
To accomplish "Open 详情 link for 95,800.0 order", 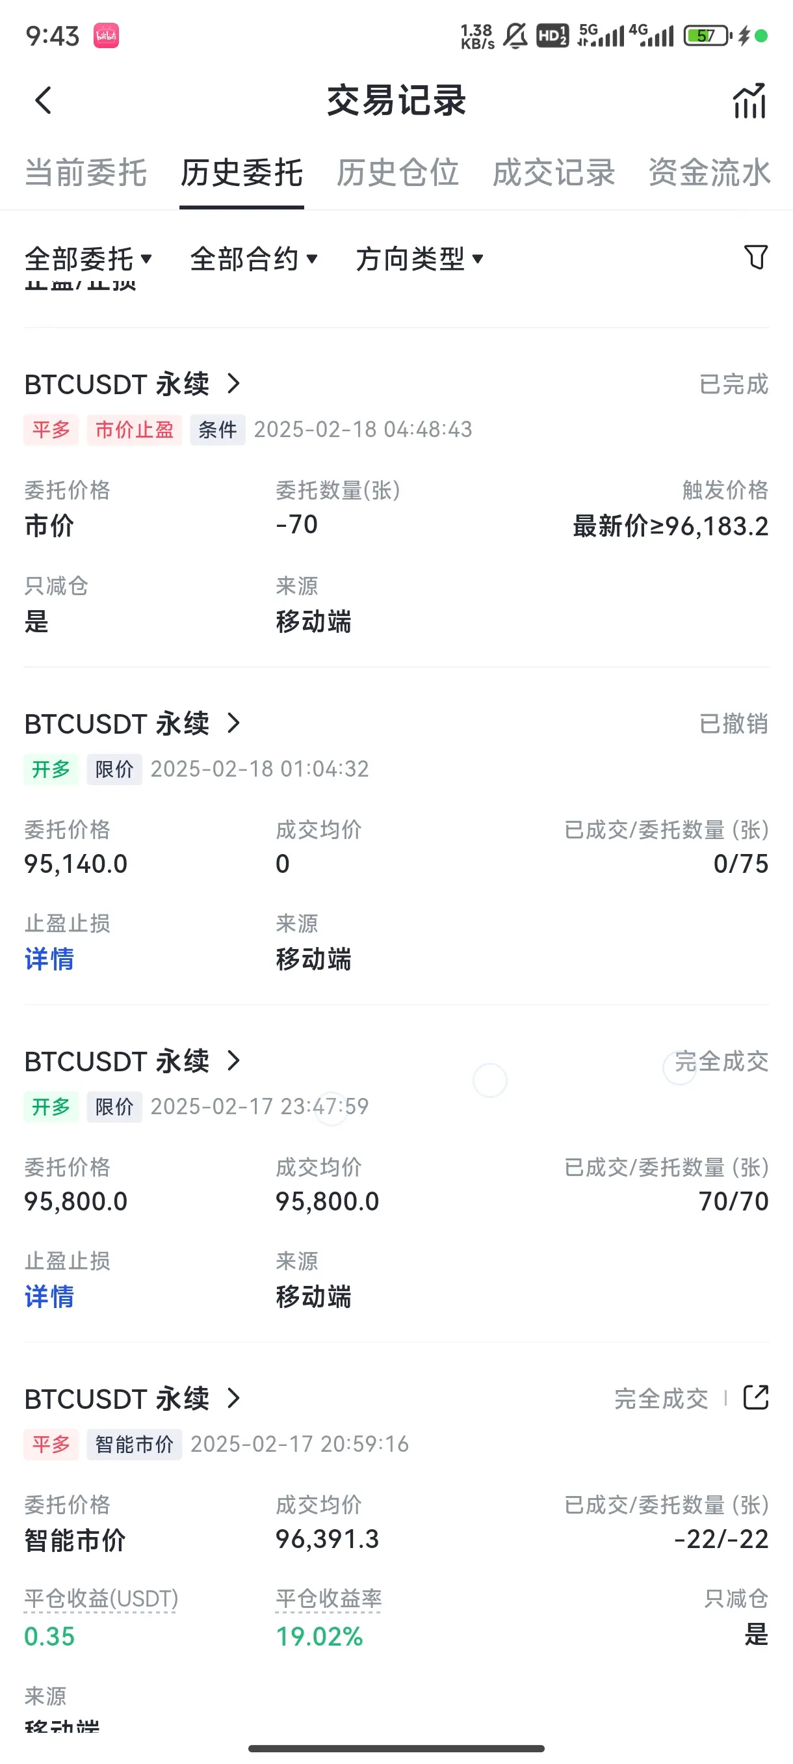I will click(49, 1296).
